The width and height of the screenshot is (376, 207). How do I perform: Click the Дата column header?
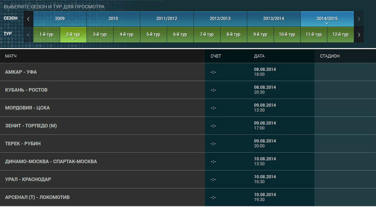click(x=259, y=56)
